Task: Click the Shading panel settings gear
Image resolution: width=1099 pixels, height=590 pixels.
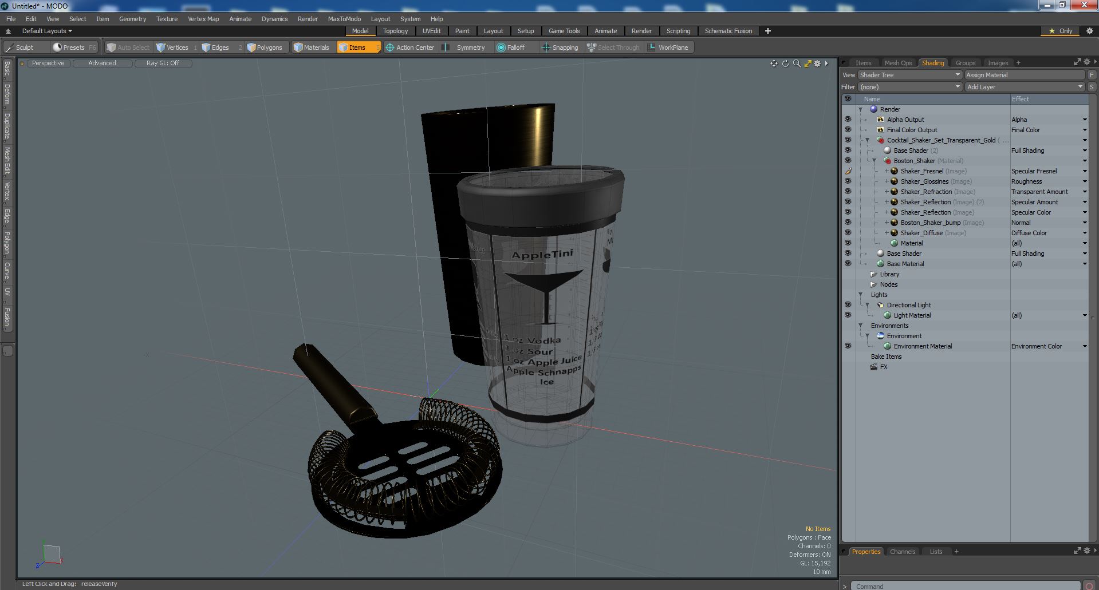Action: click(x=1087, y=62)
